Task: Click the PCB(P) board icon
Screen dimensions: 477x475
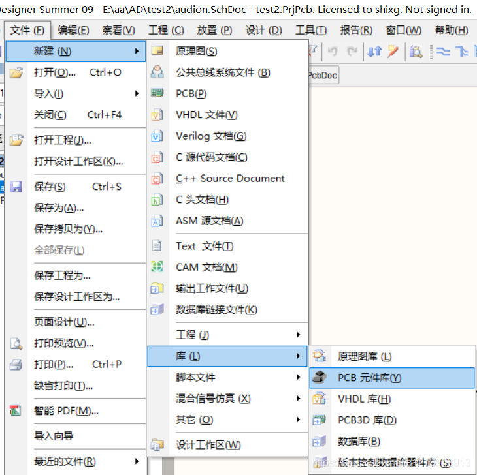Action: click(157, 93)
